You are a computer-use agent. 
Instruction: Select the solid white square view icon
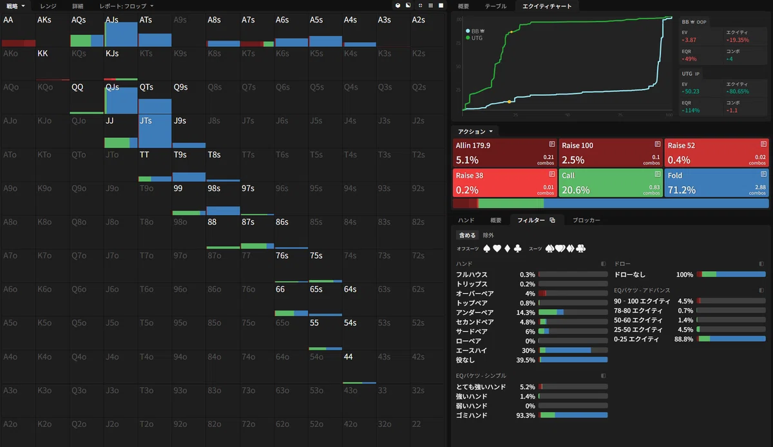click(441, 5)
